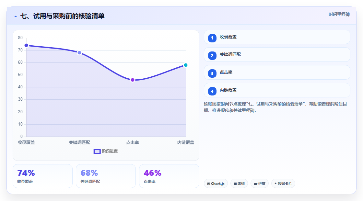Select the 收录覆盖 data point on chart
The height and width of the screenshot is (201, 363).
click(26, 45)
